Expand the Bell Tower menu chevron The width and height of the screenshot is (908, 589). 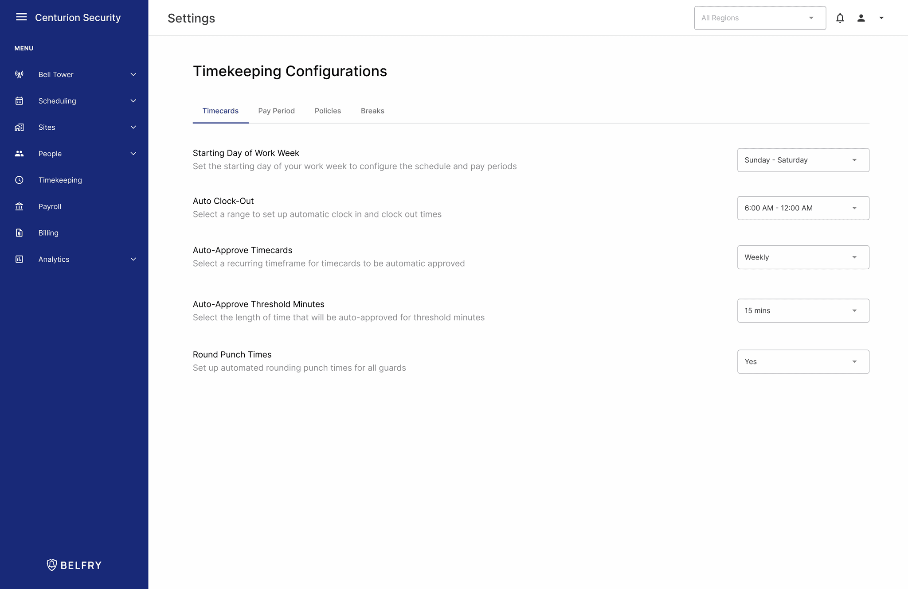133,74
